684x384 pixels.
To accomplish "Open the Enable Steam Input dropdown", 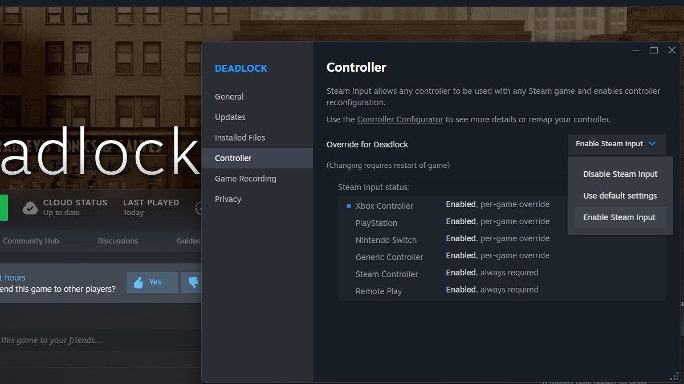I will (617, 144).
